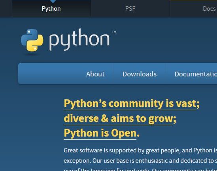Open the About menu
Viewport: 217px width, 171px height.
tap(95, 74)
